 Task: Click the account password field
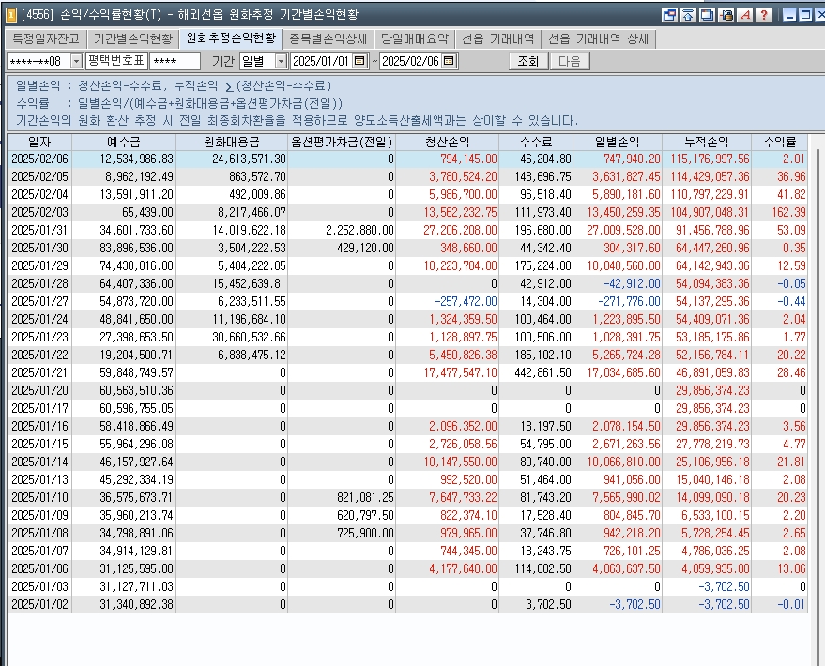click(x=175, y=62)
